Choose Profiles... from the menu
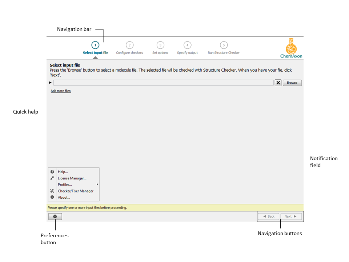Image resolution: width=349 pixels, height=262 pixels. (x=65, y=184)
